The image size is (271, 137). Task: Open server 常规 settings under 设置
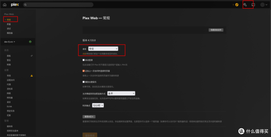pos(9,76)
